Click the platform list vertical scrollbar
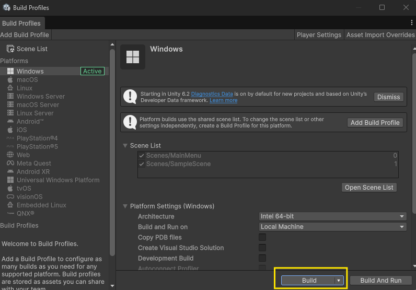 coord(112,153)
